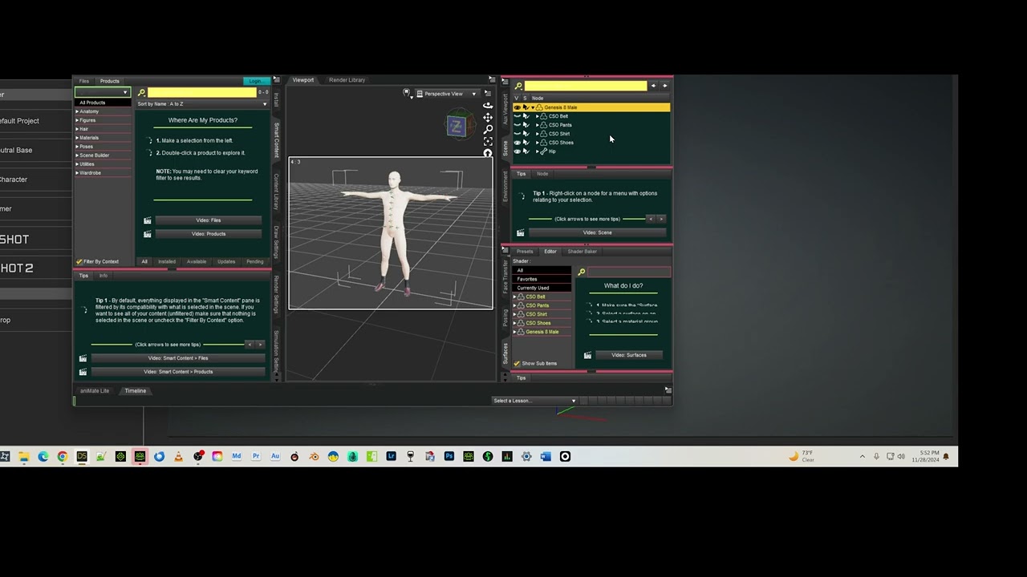Open the Viewport pane options menu icon
The image size is (1027, 577).
(492, 80)
